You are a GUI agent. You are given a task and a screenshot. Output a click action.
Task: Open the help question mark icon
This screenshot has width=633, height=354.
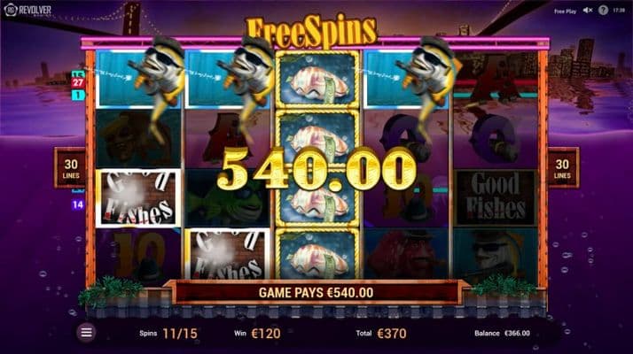click(603, 11)
